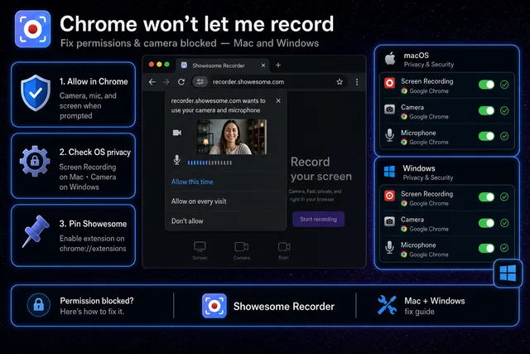Click the microphone level meter bar
Screen dimensions: 530x354
tap(210, 162)
